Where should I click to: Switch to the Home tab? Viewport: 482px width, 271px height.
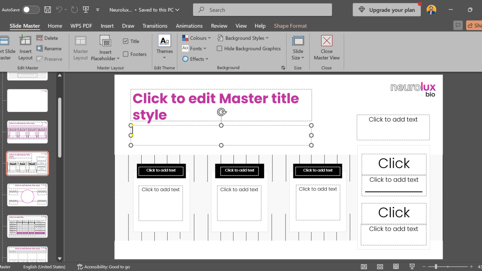click(55, 26)
